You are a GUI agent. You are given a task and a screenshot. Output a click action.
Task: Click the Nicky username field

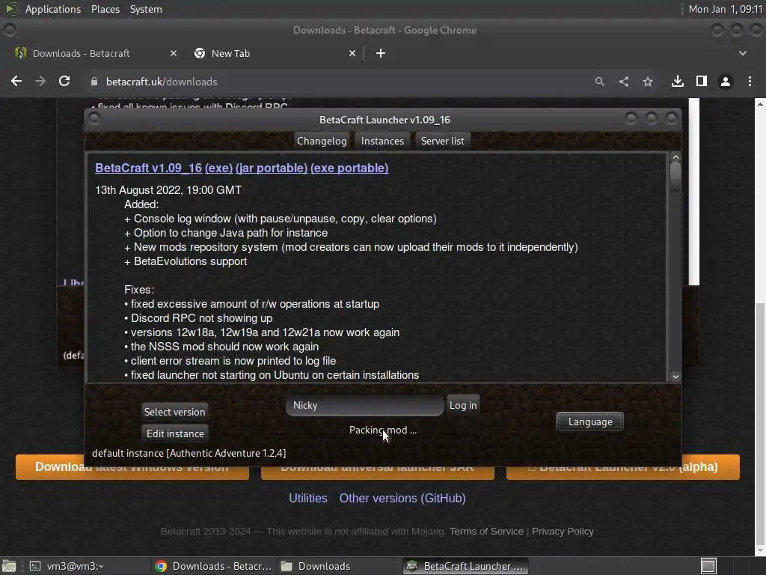click(365, 405)
